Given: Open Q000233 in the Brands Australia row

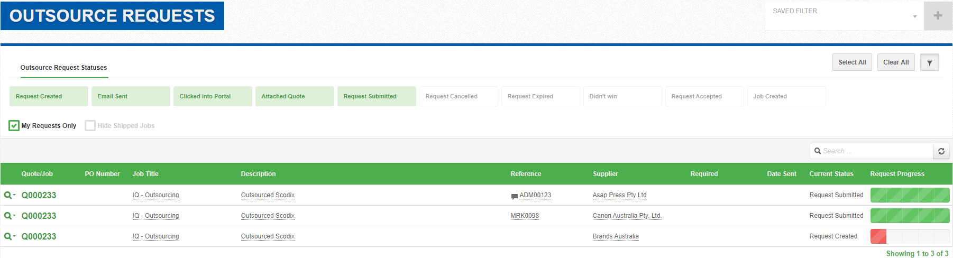Looking at the screenshot, I should point(39,236).
